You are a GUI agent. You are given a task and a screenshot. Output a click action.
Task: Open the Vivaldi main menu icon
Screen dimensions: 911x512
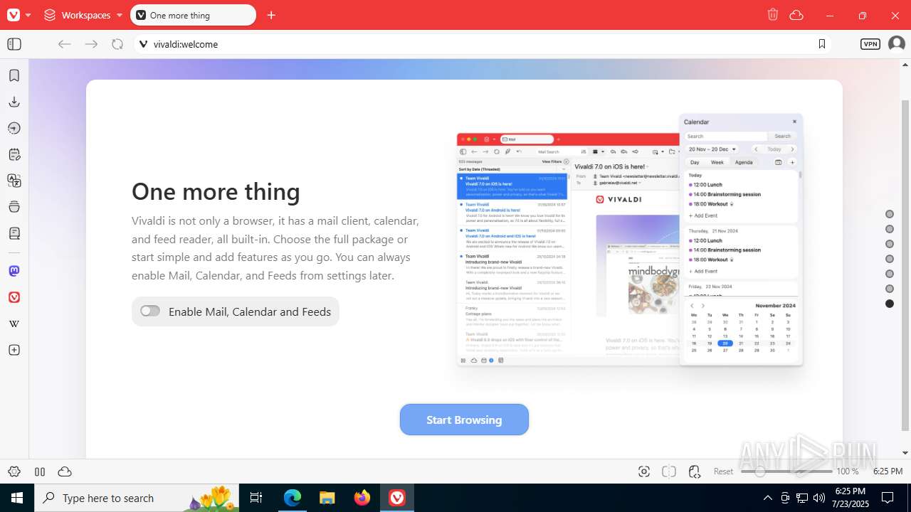14,15
